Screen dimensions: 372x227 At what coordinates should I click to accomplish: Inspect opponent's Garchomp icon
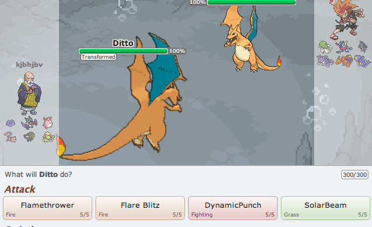point(362,61)
